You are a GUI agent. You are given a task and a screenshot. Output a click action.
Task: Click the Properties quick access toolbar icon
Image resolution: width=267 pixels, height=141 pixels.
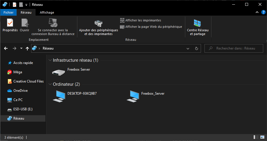click(15, 5)
